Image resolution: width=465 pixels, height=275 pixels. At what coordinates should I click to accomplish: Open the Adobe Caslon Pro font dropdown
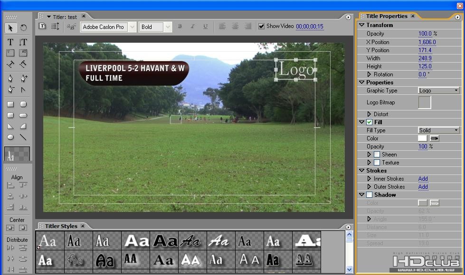[132, 27]
